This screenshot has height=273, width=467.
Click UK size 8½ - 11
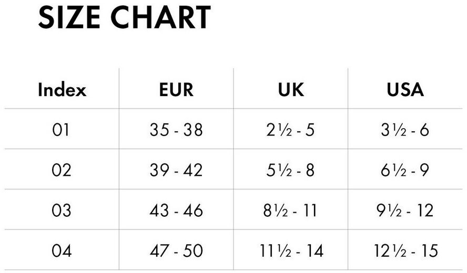(290, 211)
